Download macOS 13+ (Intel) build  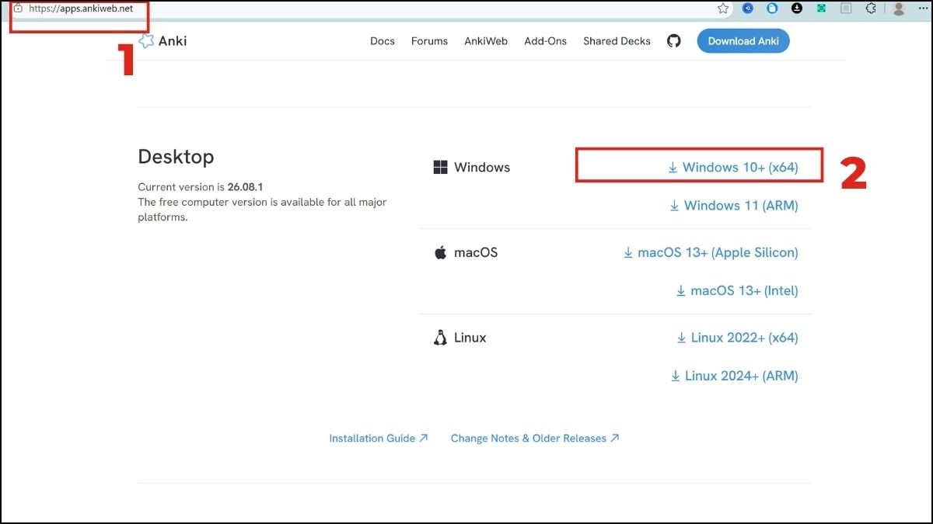tap(737, 291)
